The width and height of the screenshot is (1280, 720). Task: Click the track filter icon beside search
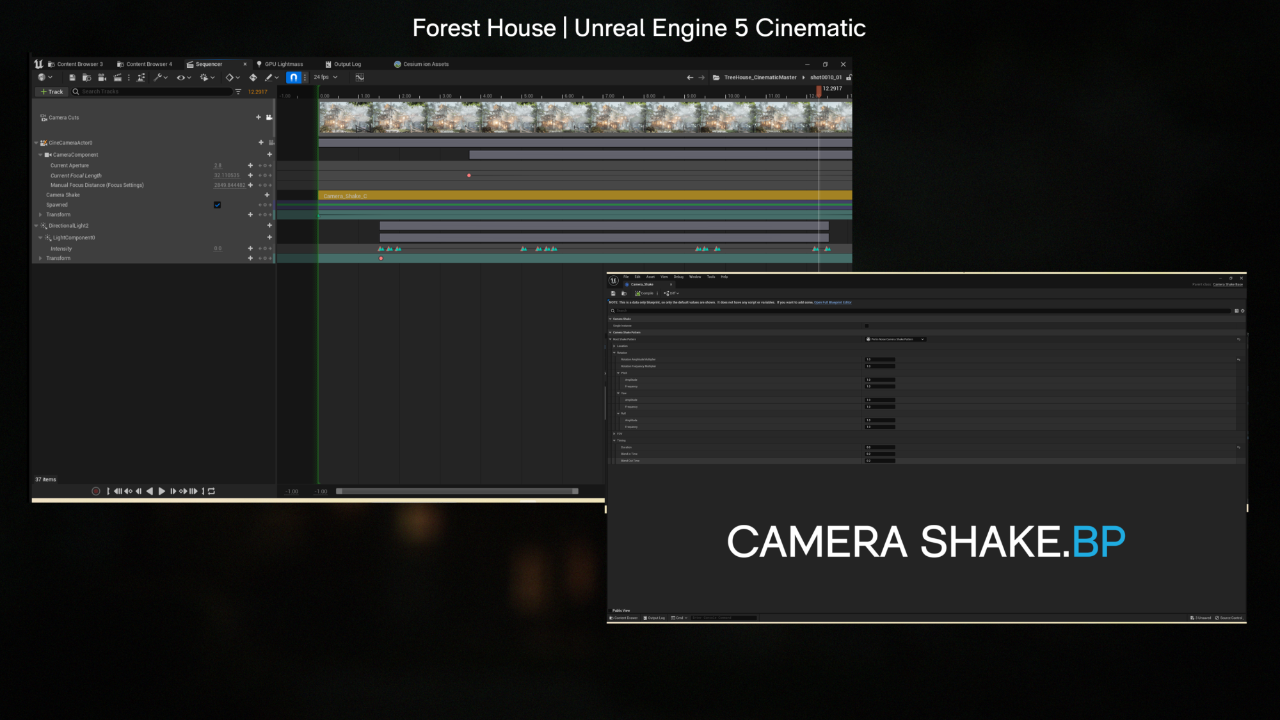(x=238, y=92)
